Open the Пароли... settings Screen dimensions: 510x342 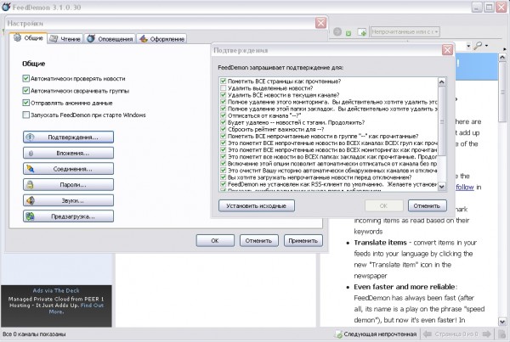pos(68,184)
